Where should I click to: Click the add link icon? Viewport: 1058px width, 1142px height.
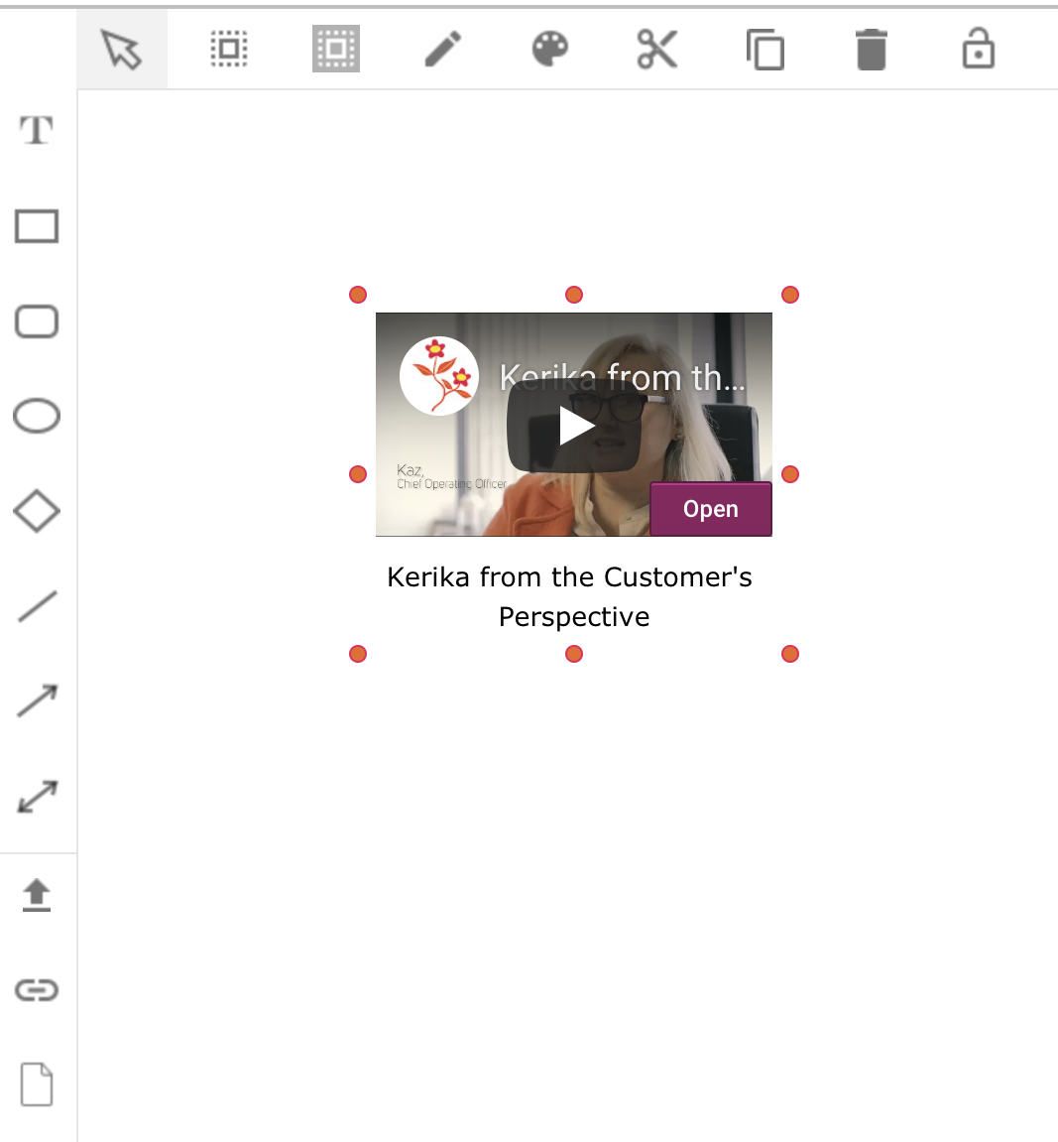[x=37, y=990]
